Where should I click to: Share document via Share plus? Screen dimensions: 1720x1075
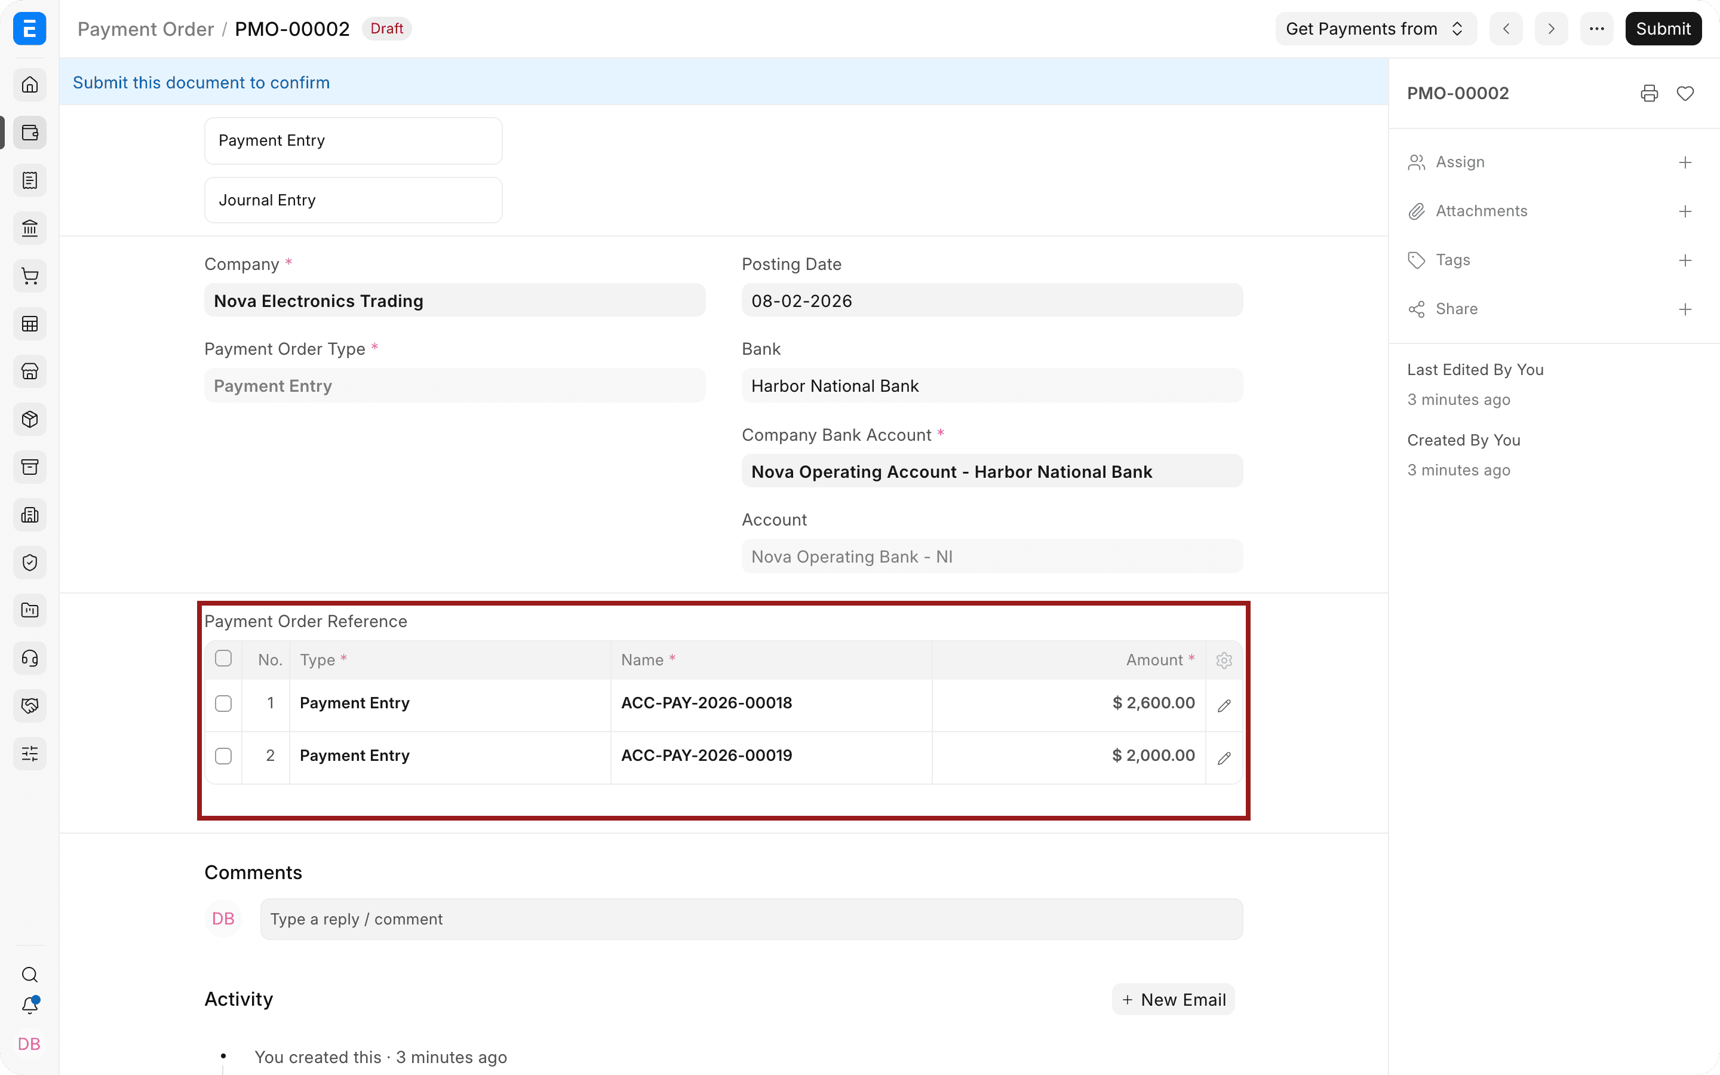pyautogui.click(x=1684, y=309)
